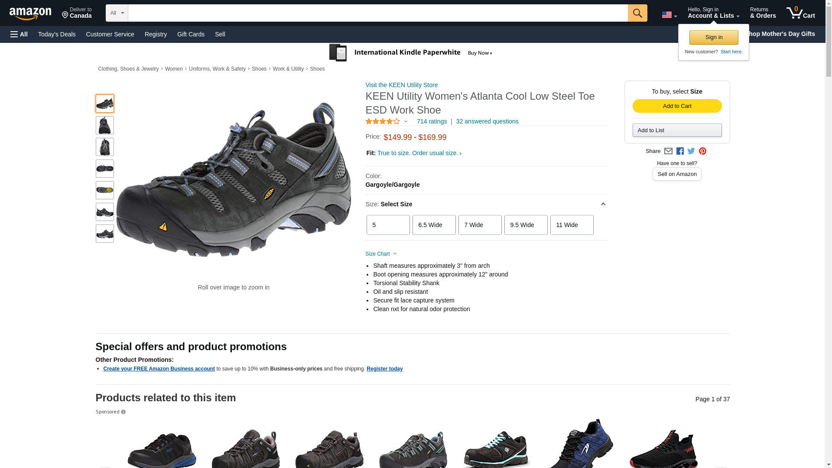This screenshot has width=832, height=468.
Task: Select shoe size 5
Action: click(388, 225)
